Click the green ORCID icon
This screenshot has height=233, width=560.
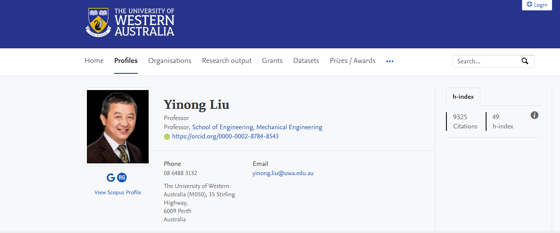click(167, 137)
